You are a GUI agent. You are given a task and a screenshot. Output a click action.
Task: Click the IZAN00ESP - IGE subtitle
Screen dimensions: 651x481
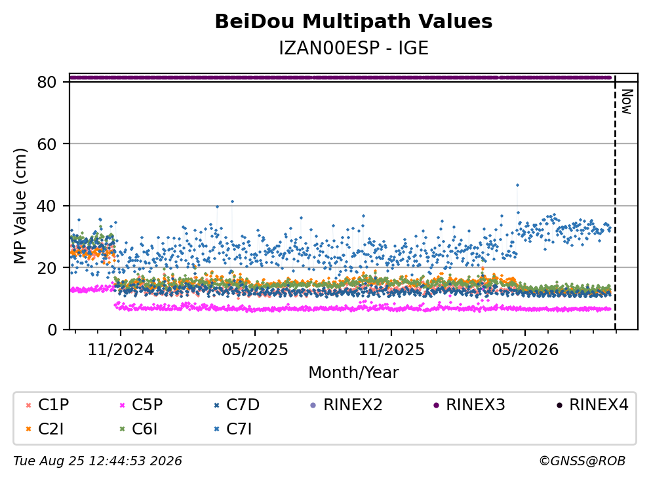click(x=353, y=48)
